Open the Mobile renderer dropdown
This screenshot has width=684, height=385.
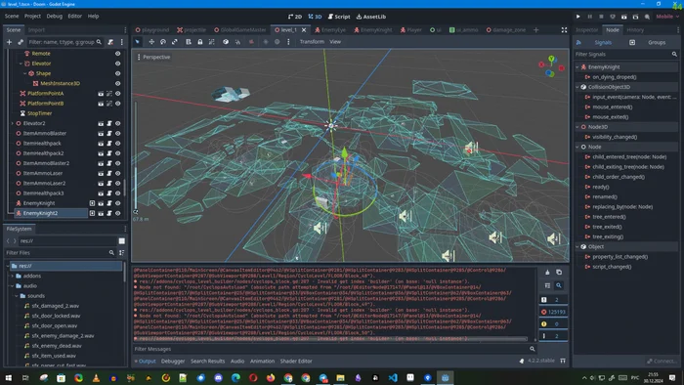(x=667, y=17)
